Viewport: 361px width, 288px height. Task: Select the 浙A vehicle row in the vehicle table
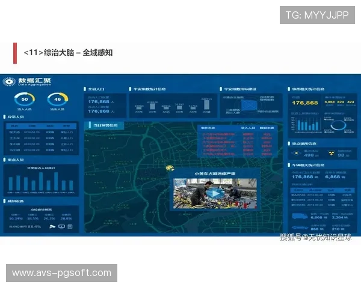pyautogui.click(x=322, y=195)
